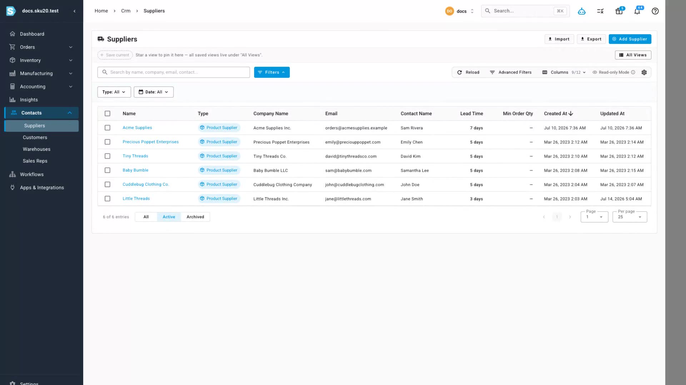Click the Read-only Mode info icon
This screenshot has width=686, height=385.
pos(633,72)
